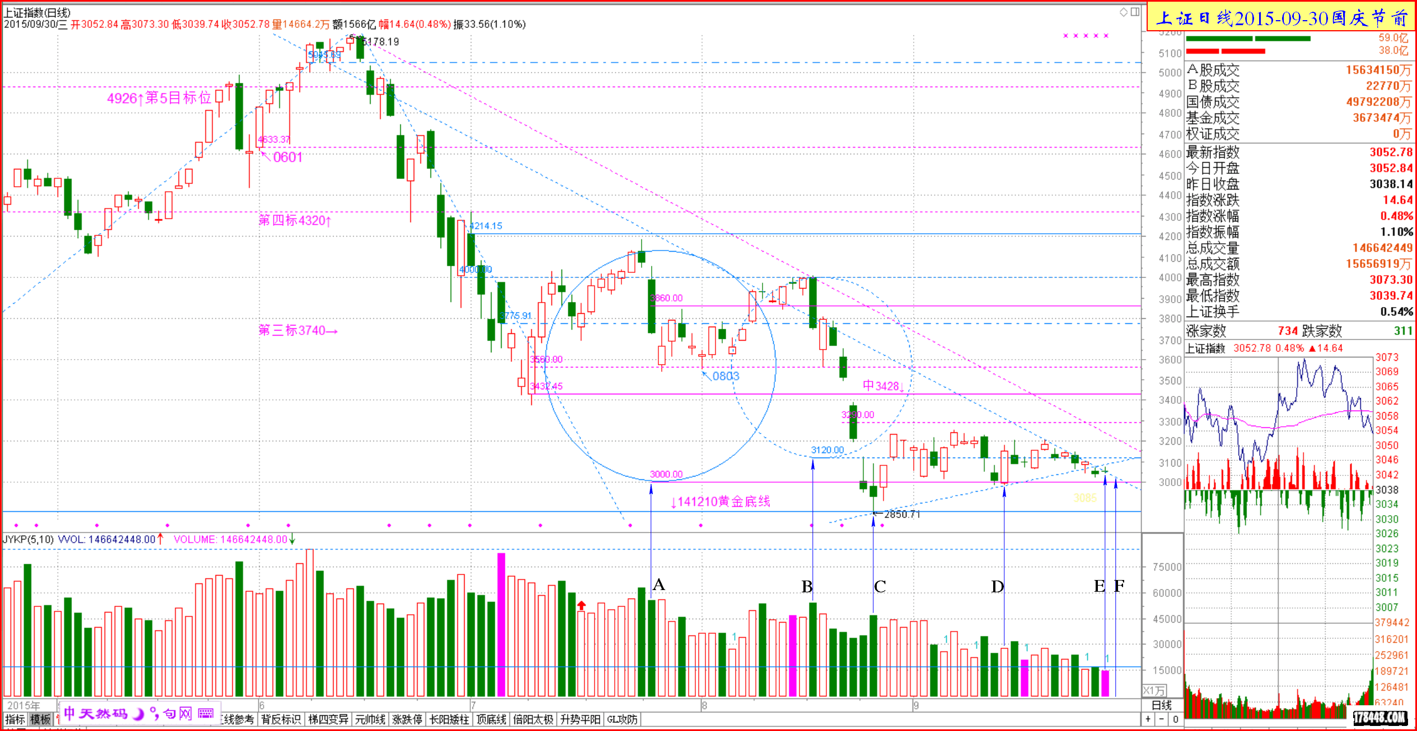The image size is (1417, 731).
Task: Select the 顶底线 indicator tab
Action: (x=491, y=719)
